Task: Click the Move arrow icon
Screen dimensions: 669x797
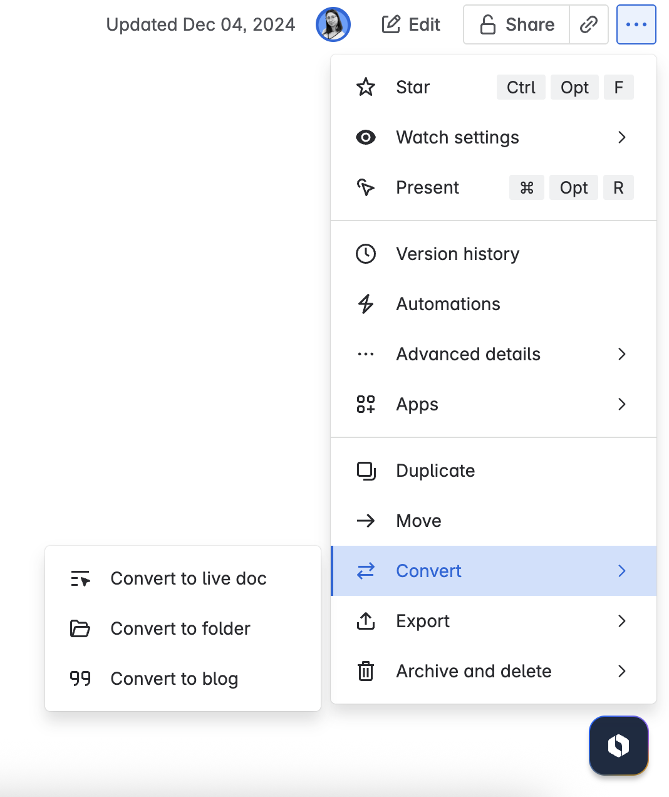Action: point(366,521)
